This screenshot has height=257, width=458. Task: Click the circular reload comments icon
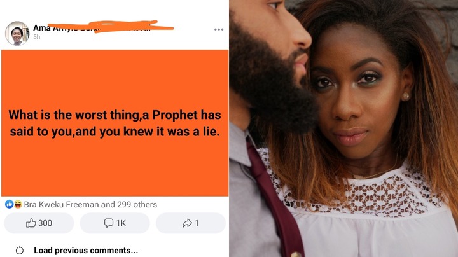tap(20, 250)
